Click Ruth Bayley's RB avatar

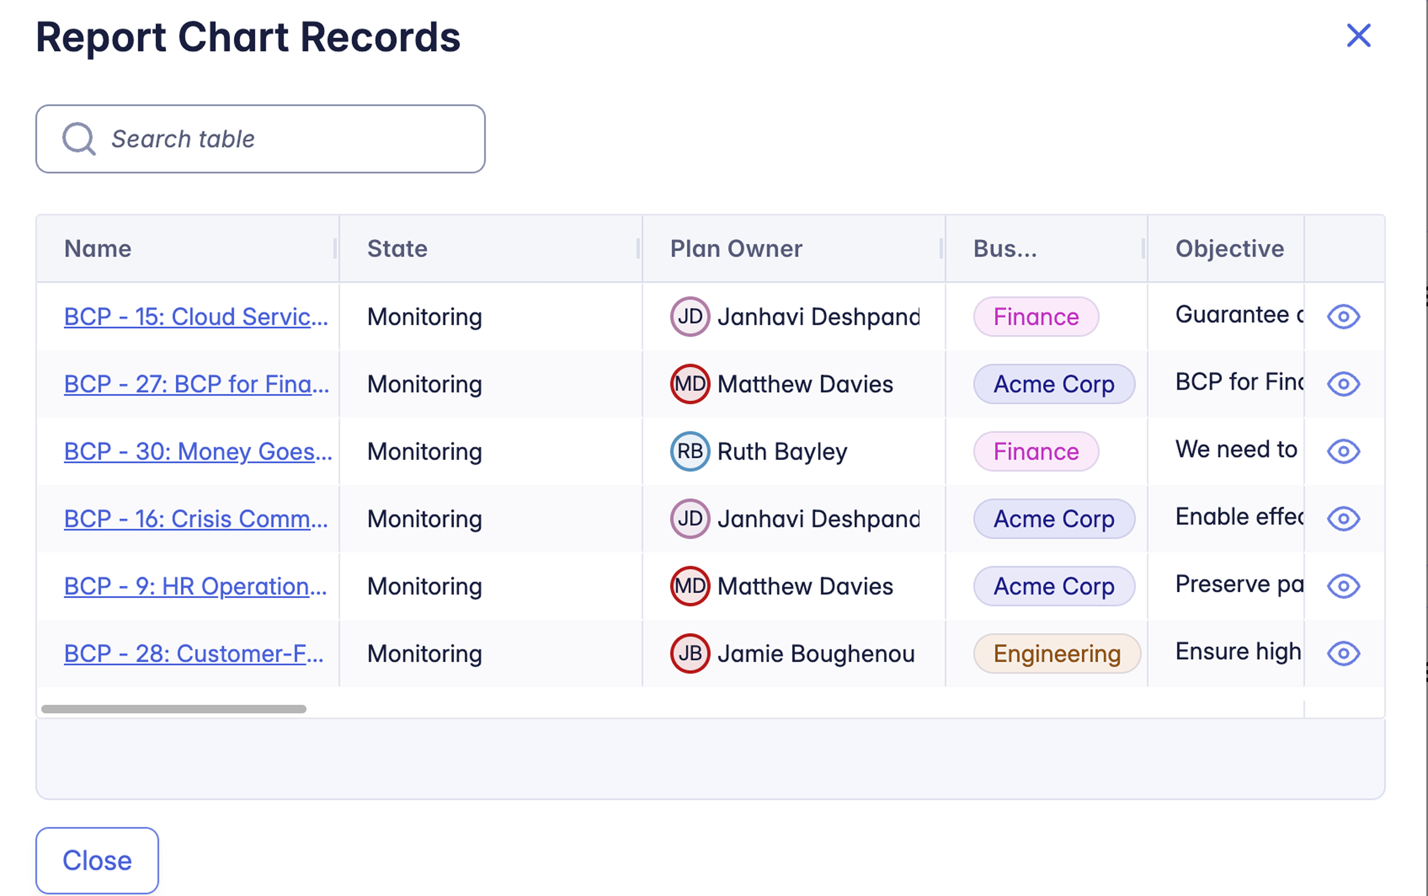point(689,451)
